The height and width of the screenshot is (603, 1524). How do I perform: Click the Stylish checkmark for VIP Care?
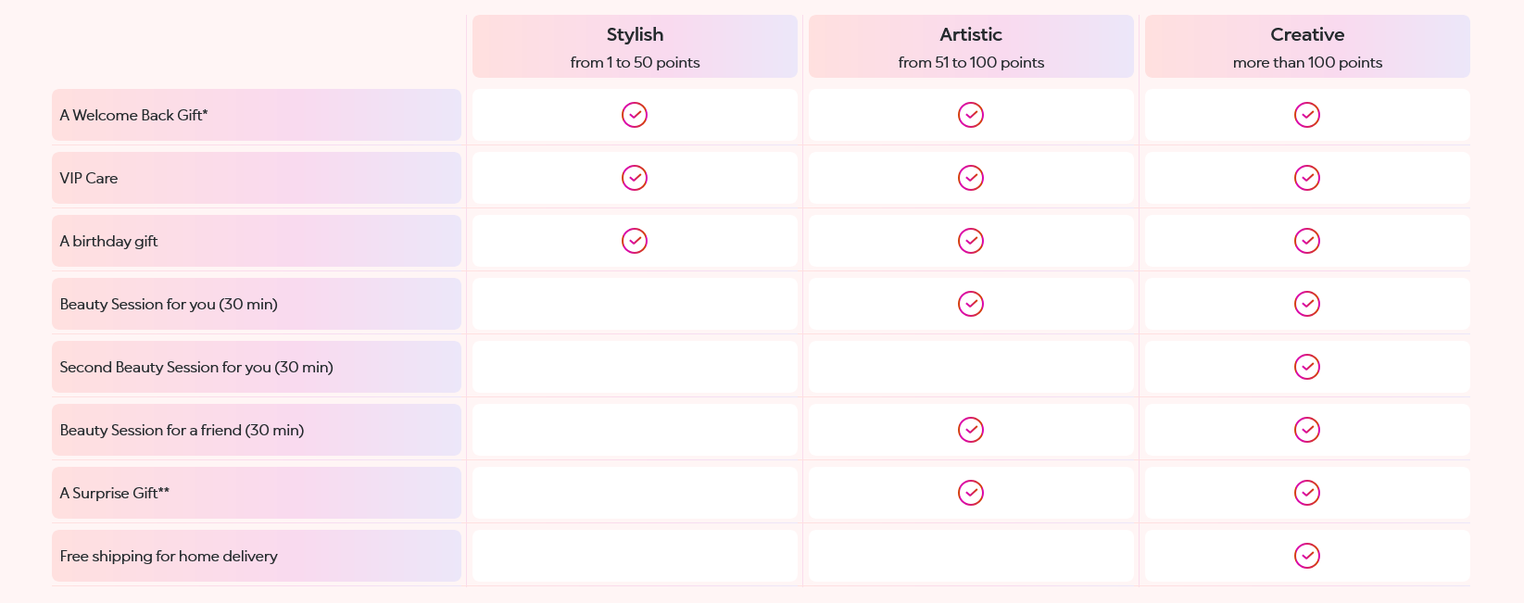(x=635, y=178)
